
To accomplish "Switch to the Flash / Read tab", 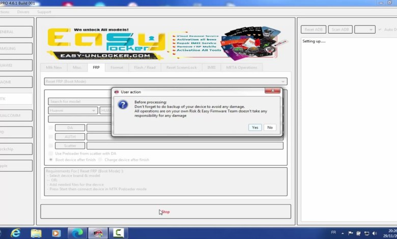I will 145,68.
